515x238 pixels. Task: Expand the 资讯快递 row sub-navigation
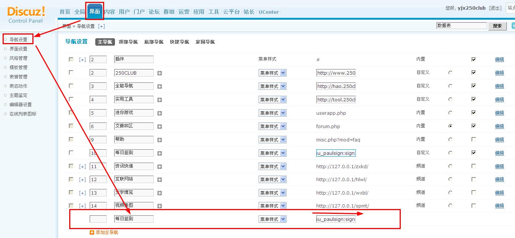click(83, 166)
